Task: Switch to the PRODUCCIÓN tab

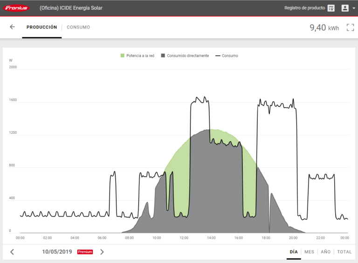Action: pyautogui.click(x=41, y=27)
